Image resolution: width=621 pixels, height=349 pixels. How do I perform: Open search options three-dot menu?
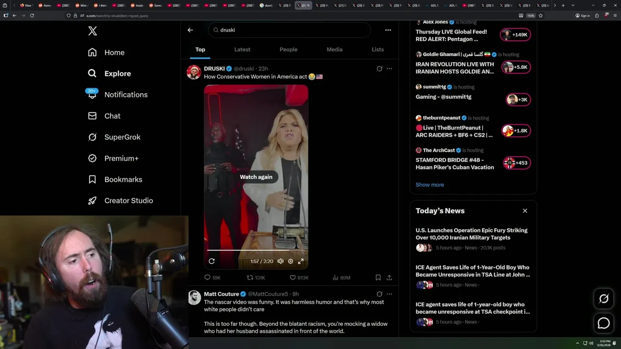pyautogui.click(x=388, y=30)
